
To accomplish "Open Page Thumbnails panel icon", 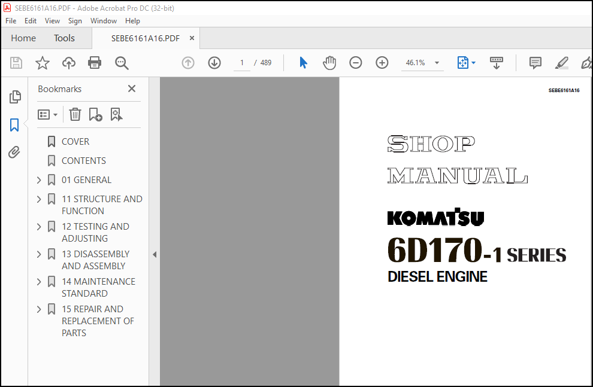I will [x=15, y=97].
